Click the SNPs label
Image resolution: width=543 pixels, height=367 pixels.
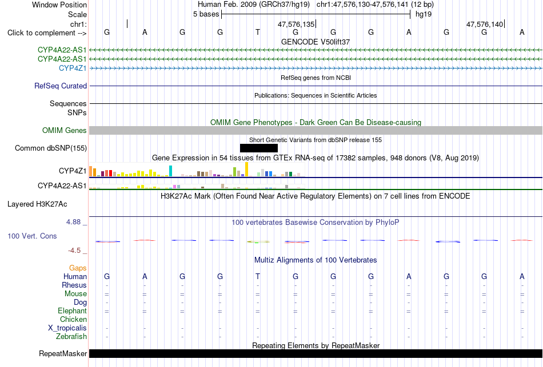[77, 112]
